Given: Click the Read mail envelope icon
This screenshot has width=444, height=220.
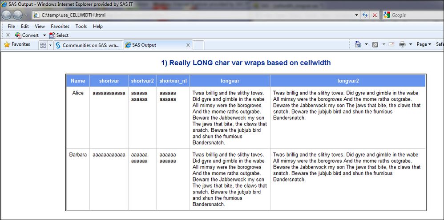Looking at the screenshot, I should click(x=392, y=44).
